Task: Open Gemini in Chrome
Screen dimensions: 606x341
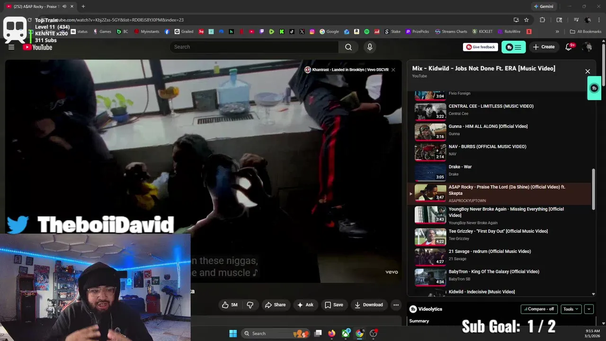Action: 544,6
